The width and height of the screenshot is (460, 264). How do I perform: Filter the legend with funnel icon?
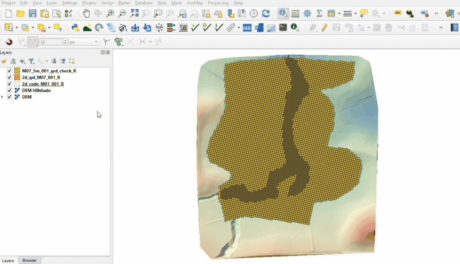coord(32,61)
